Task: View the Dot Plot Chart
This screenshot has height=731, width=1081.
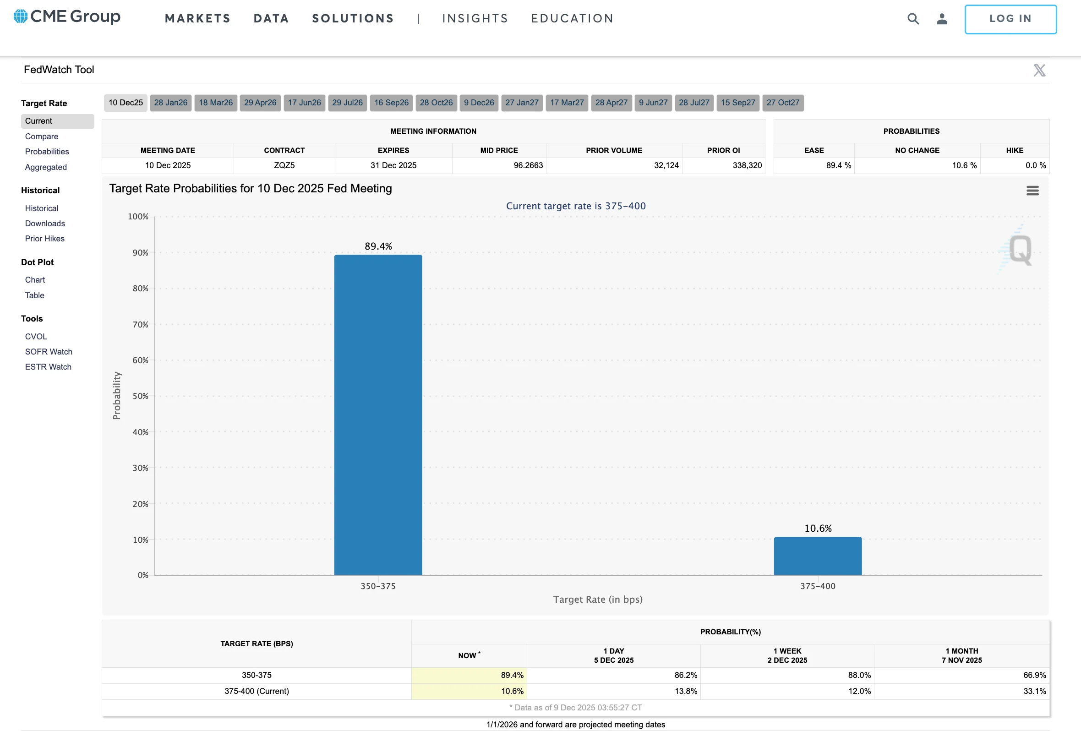Action: (x=35, y=279)
